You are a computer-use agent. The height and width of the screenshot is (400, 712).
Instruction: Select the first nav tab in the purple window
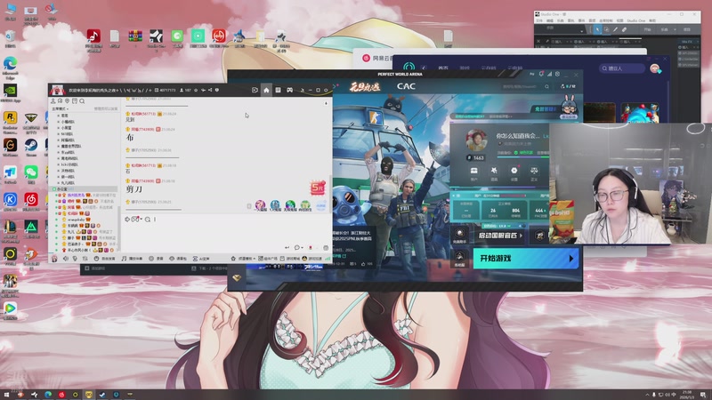click(443, 68)
